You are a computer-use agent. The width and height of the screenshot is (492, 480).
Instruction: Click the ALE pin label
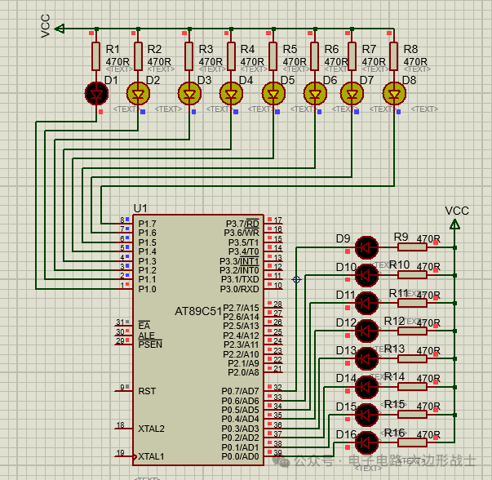(x=146, y=336)
